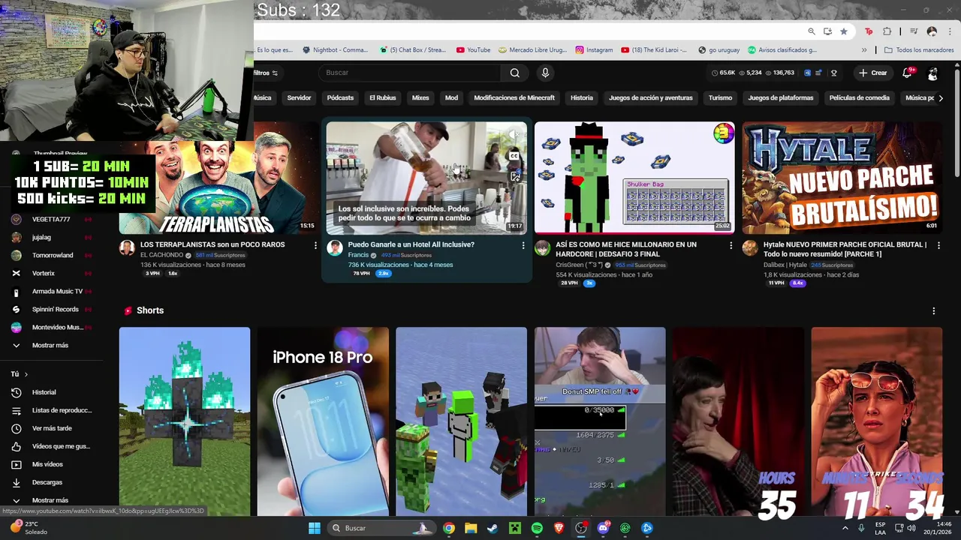Open iPhone 18 Pro short thumbnail

323,421
